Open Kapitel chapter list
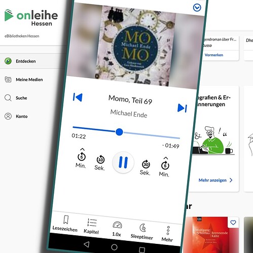The width and height of the screenshot is (253, 253). (x=91, y=226)
